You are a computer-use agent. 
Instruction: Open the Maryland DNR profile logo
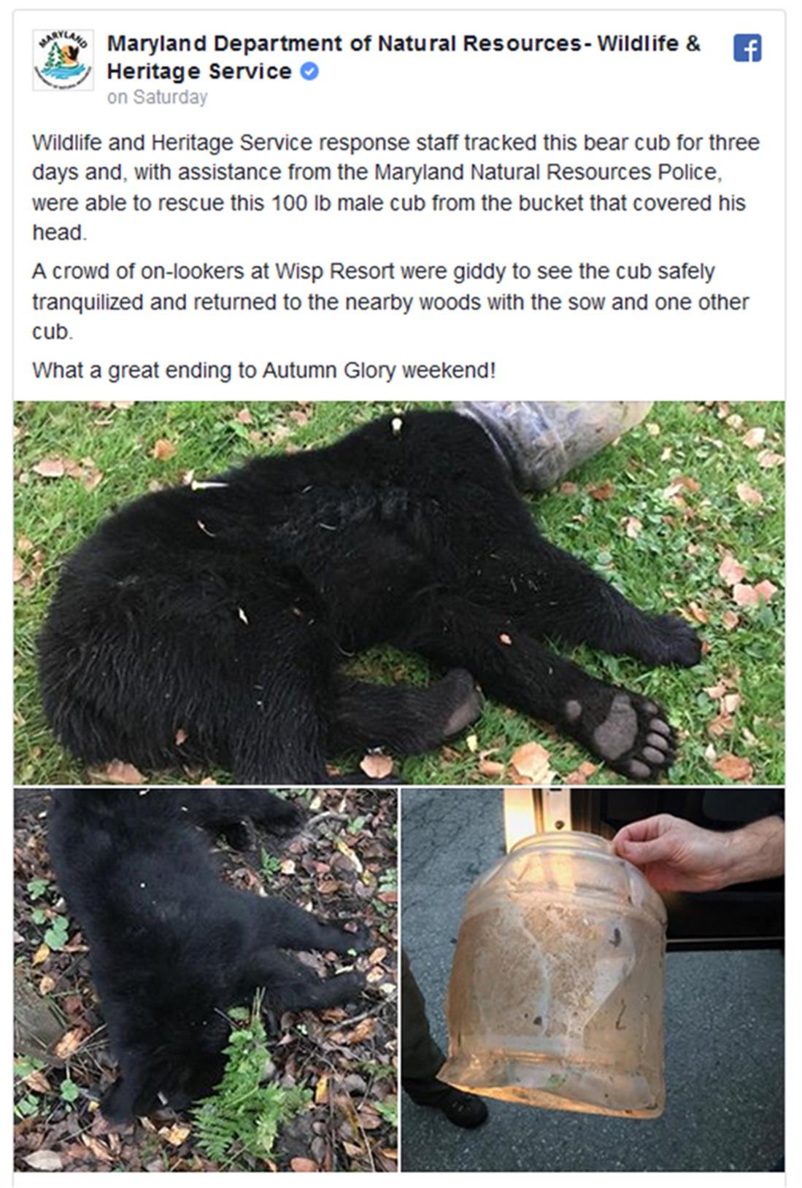63,60
